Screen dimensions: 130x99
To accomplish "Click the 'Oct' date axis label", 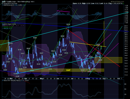I will point(119,79).
